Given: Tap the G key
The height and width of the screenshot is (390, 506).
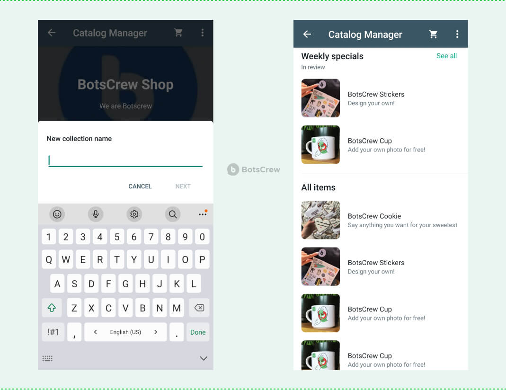Looking at the screenshot, I should pyautogui.click(x=125, y=284).
